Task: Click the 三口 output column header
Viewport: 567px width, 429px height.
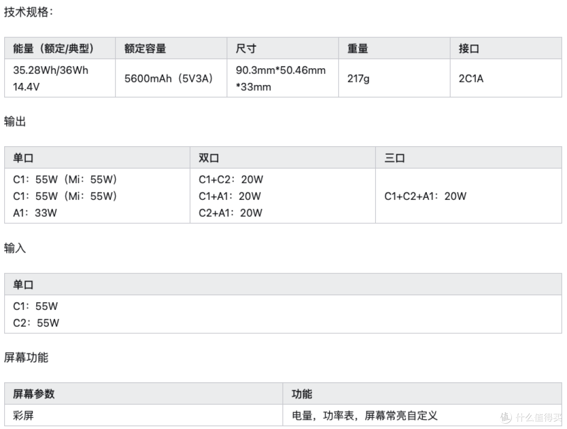Action: click(x=469, y=157)
